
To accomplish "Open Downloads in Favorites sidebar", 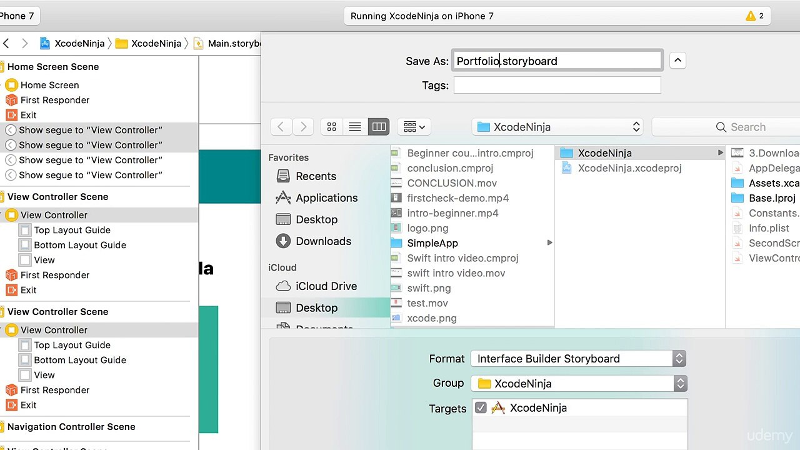I will click(x=323, y=241).
